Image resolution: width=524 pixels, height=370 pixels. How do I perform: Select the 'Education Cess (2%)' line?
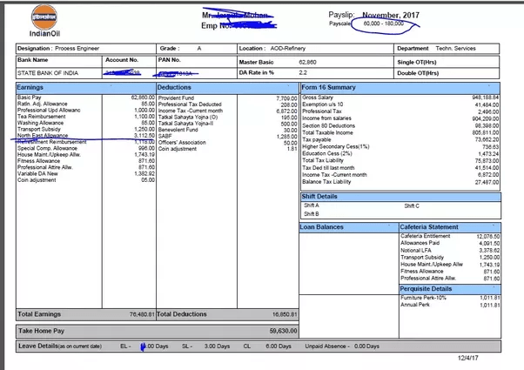[x=400, y=153]
